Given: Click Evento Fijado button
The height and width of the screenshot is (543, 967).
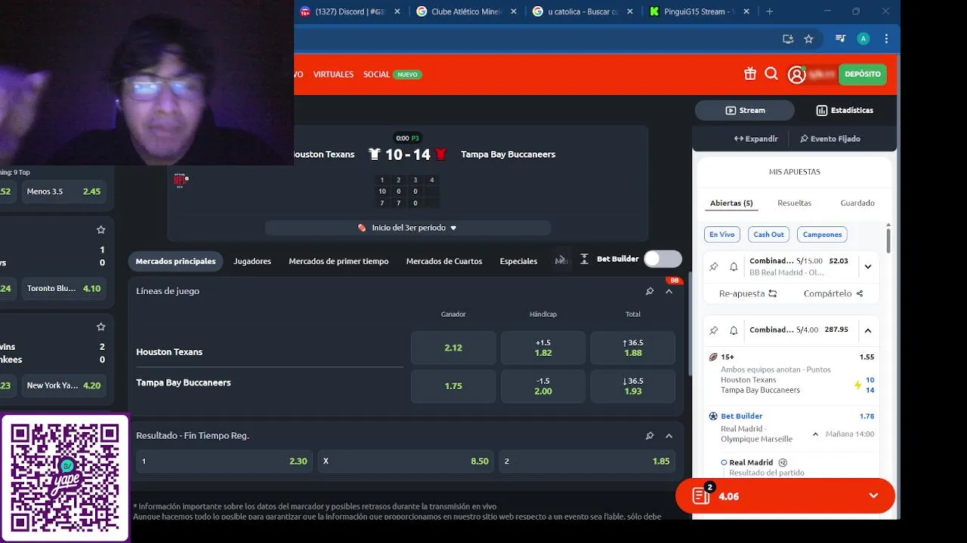Looking at the screenshot, I should coord(830,139).
